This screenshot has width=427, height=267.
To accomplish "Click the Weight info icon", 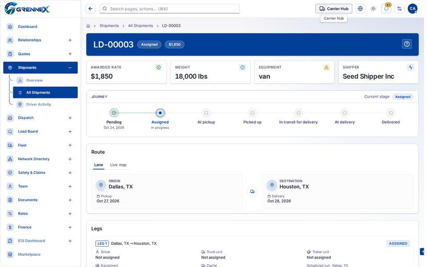I will coord(242,67).
